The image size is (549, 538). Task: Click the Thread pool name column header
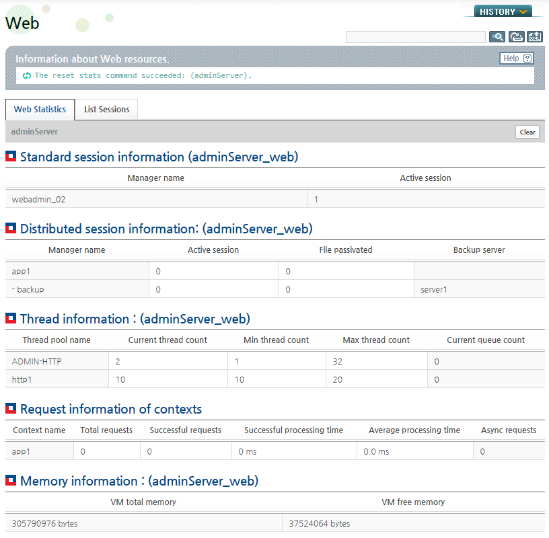point(57,340)
